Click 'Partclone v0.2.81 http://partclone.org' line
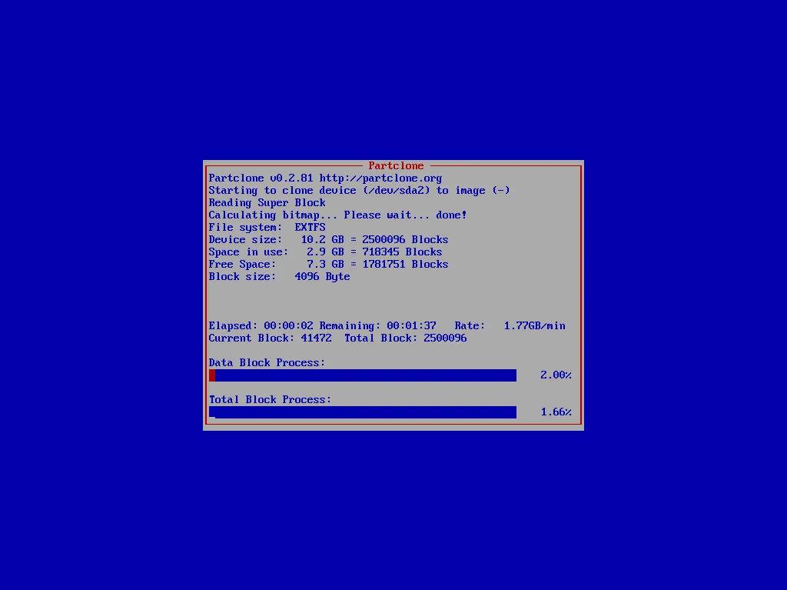The width and height of the screenshot is (787, 590). 325,178
